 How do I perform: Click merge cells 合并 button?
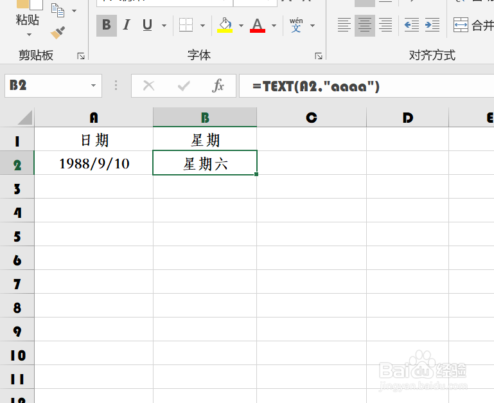(x=473, y=25)
